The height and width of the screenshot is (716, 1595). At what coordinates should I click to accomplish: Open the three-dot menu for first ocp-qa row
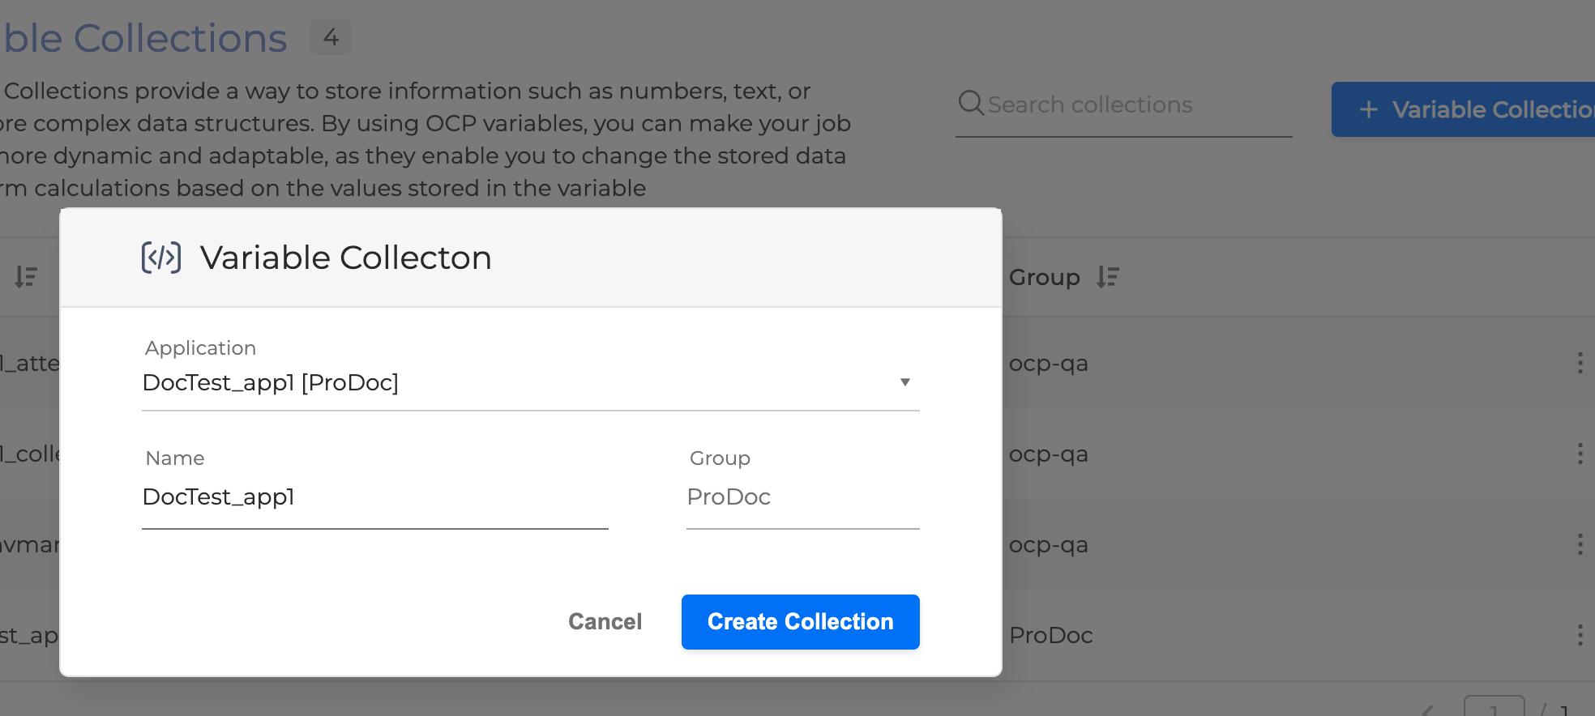[x=1580, y=363]
